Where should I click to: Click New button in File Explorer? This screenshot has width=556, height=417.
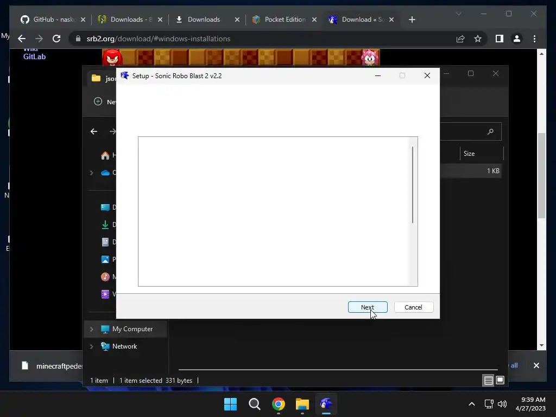[104, 102]
